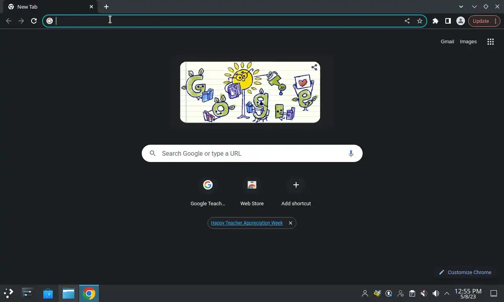504x302 pixels.
Task: Click into the address bar field
Action: pos(228,21)
